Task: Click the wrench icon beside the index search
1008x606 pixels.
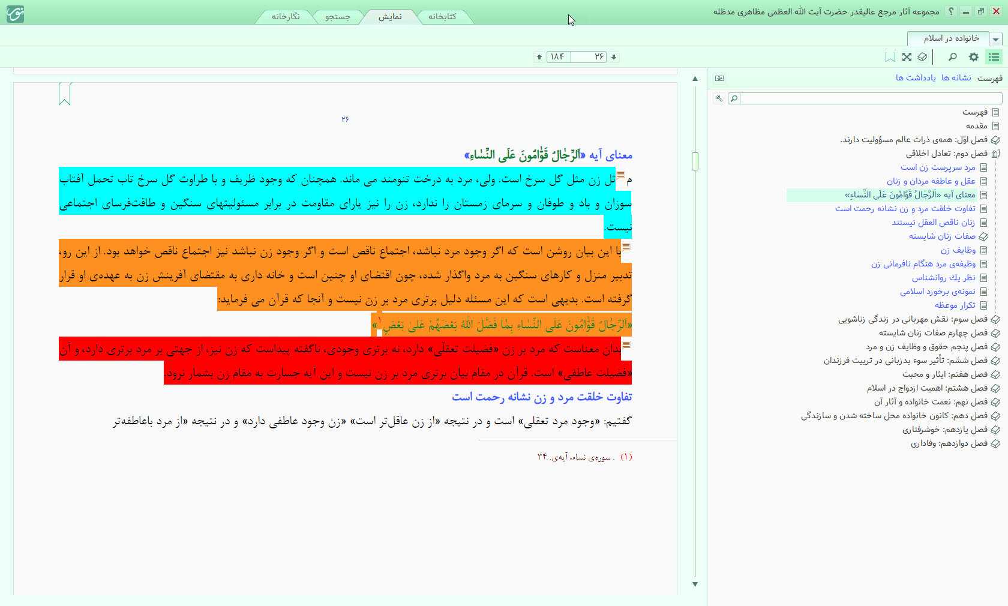Action: click(719, 98)
